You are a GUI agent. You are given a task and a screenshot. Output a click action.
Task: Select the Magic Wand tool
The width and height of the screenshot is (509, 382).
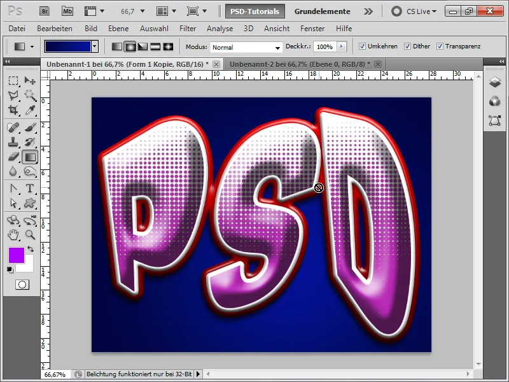tap(30, 95)
